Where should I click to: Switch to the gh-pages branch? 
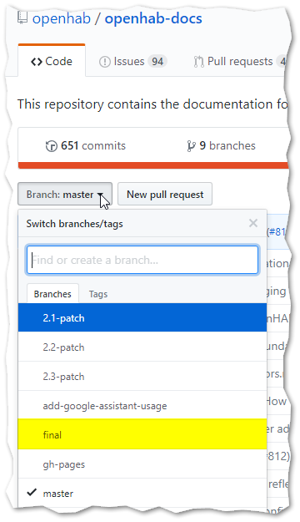pyautogui.click(x=142, y=464)
